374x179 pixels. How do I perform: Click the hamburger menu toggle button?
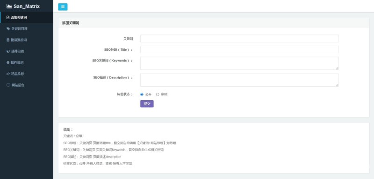coord(63,7)
